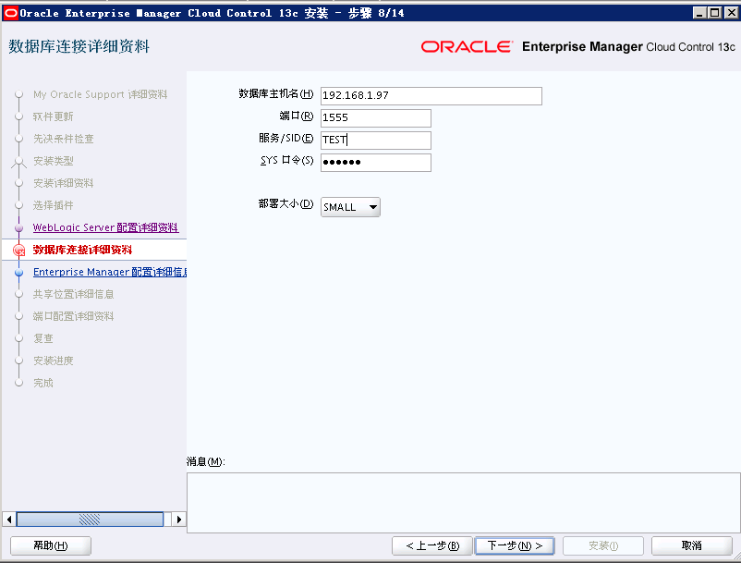741x563 pixels.
Task: Click the 安装类型 step branch icon
Action: pyautogui.click(x=18, y=162)
